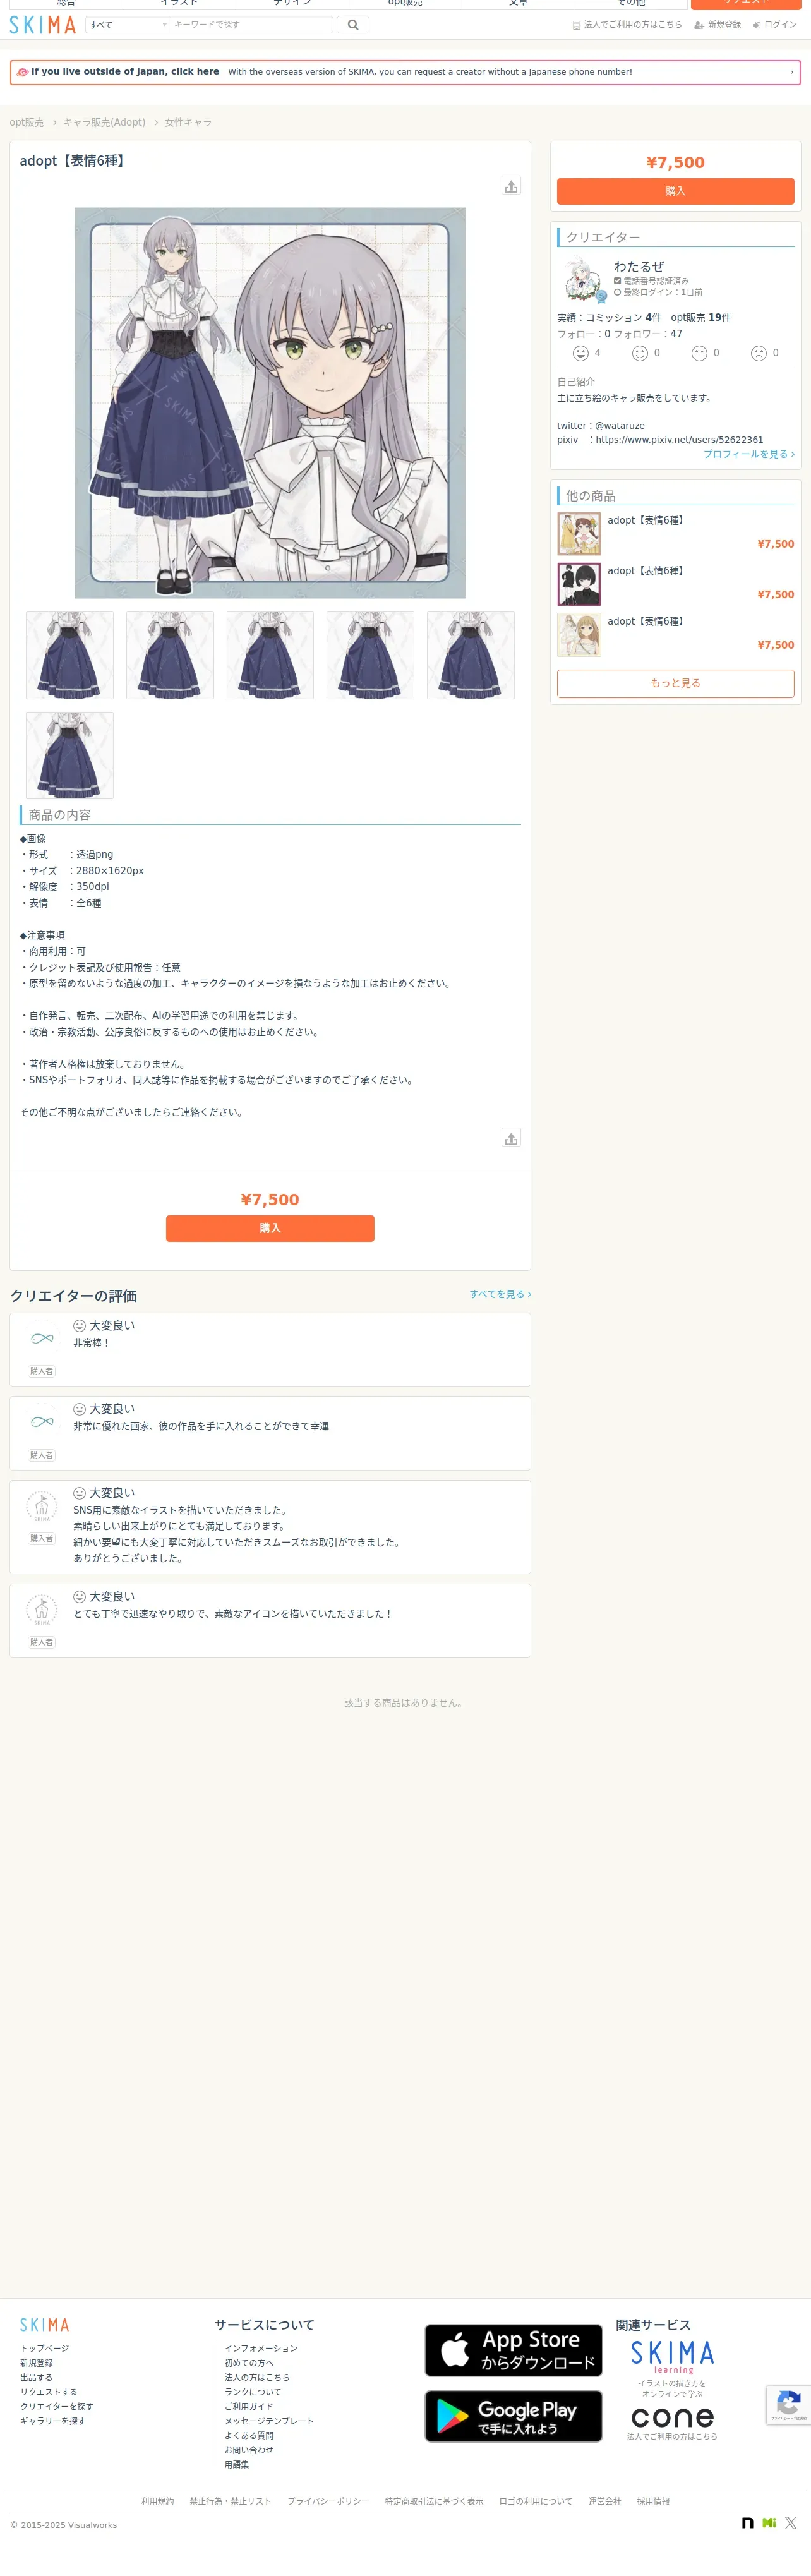The image size is (811, 2576).
Task: Select third expression thumbnail
Action: coord(270,655)
